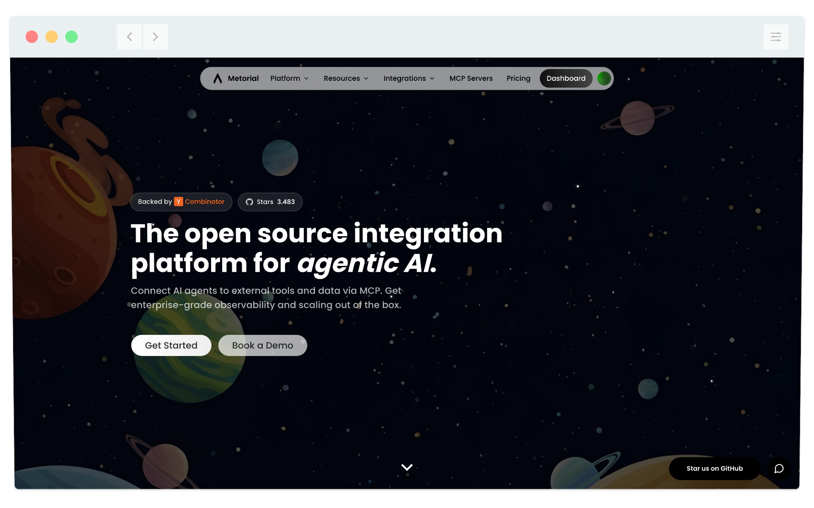Click the Get Started button
Screen dimensions: 814x508
coord(171,345)
